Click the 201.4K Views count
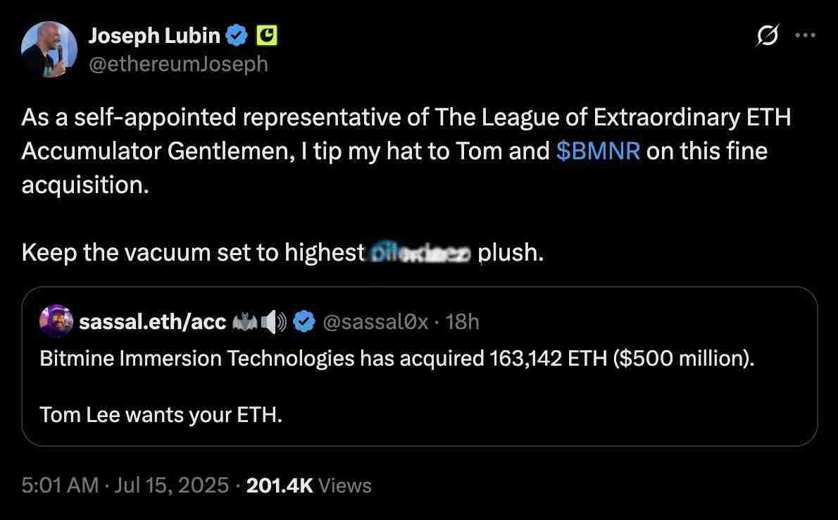 click(308, 485)
